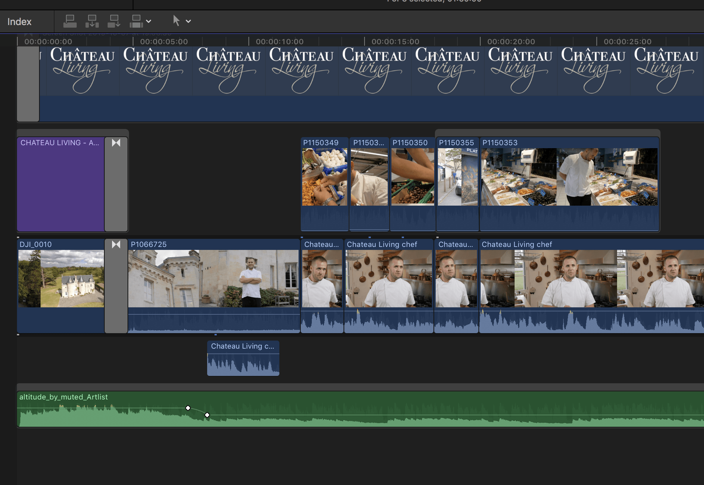Click the Insert clip toolbar icon
This screenshot has height=485, width=704.
[92, 21]
